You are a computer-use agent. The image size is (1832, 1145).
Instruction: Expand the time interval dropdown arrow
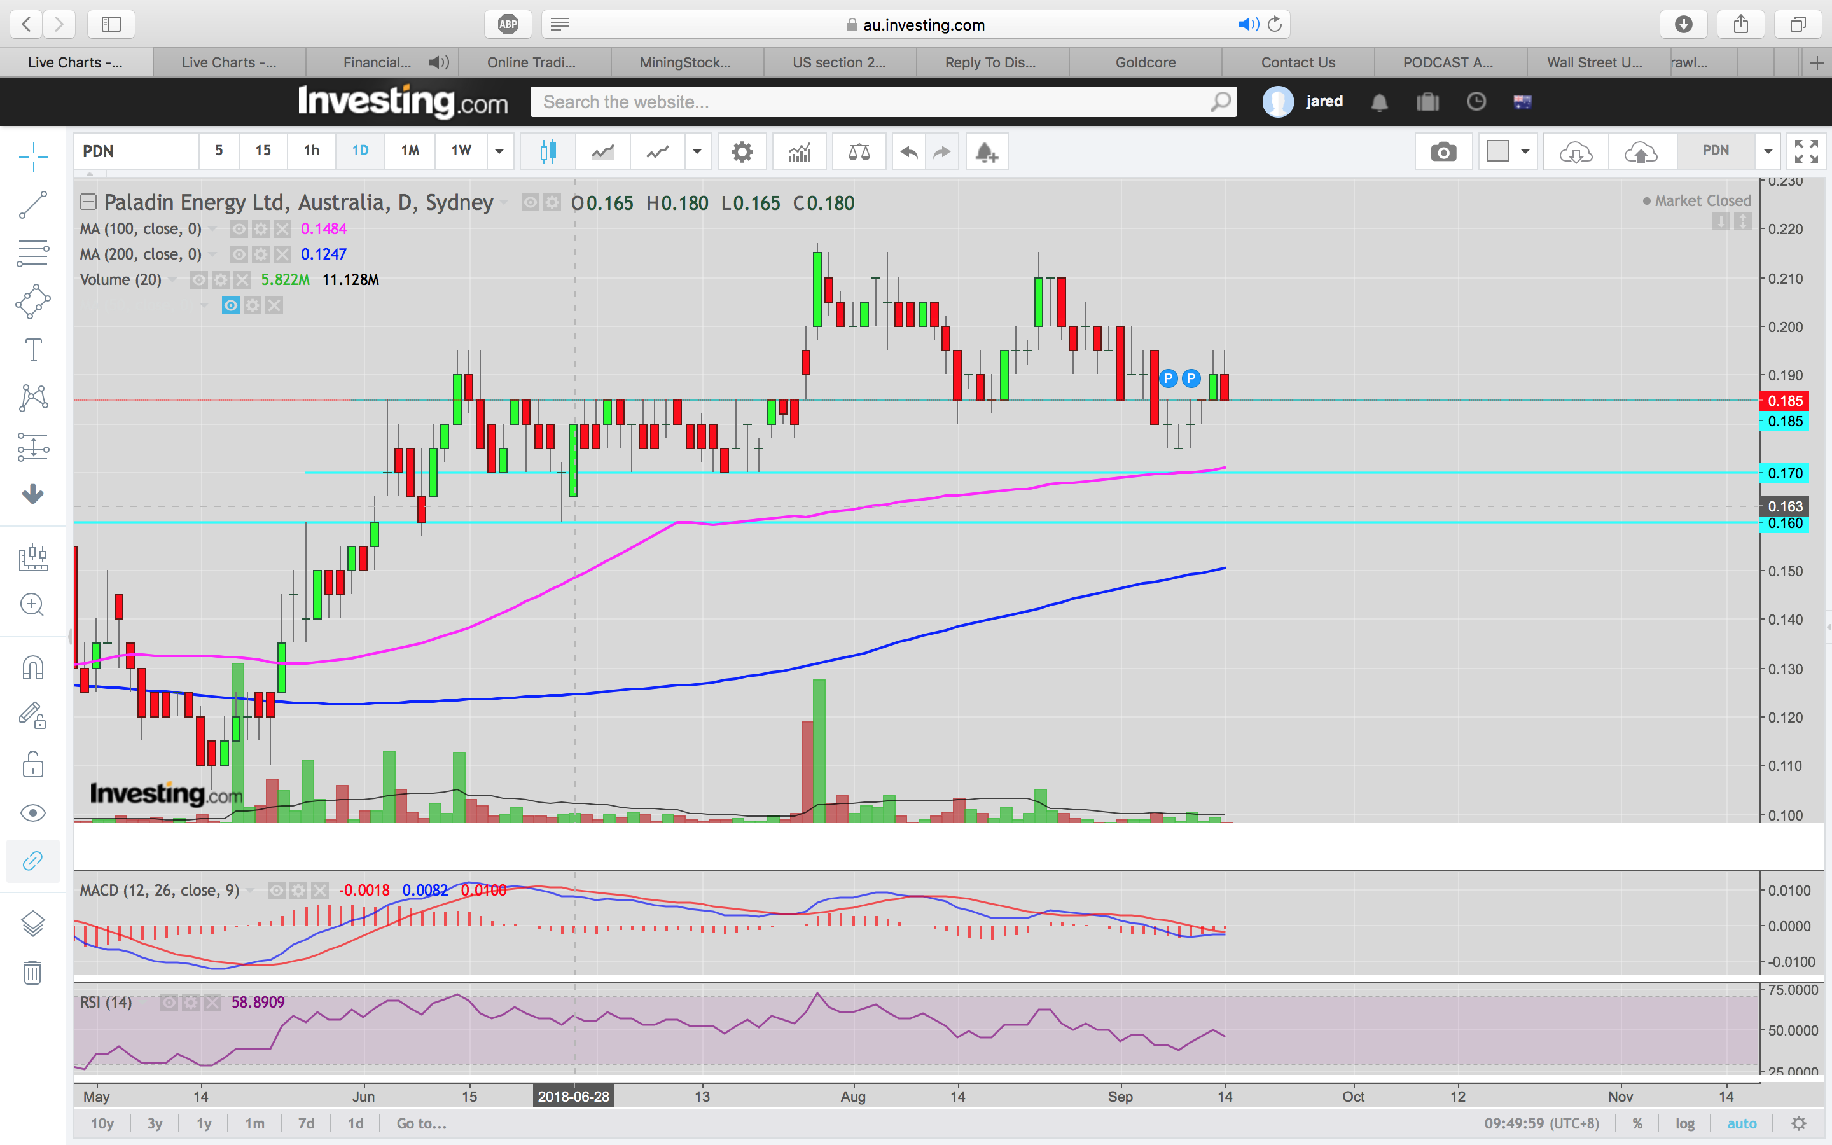tap(499, 151)
